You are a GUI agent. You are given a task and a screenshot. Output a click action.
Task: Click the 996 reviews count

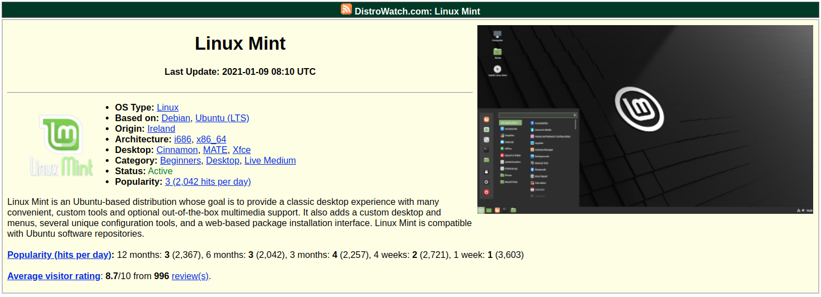click(162, 276)
